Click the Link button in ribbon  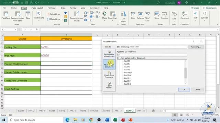pos(174,16)
